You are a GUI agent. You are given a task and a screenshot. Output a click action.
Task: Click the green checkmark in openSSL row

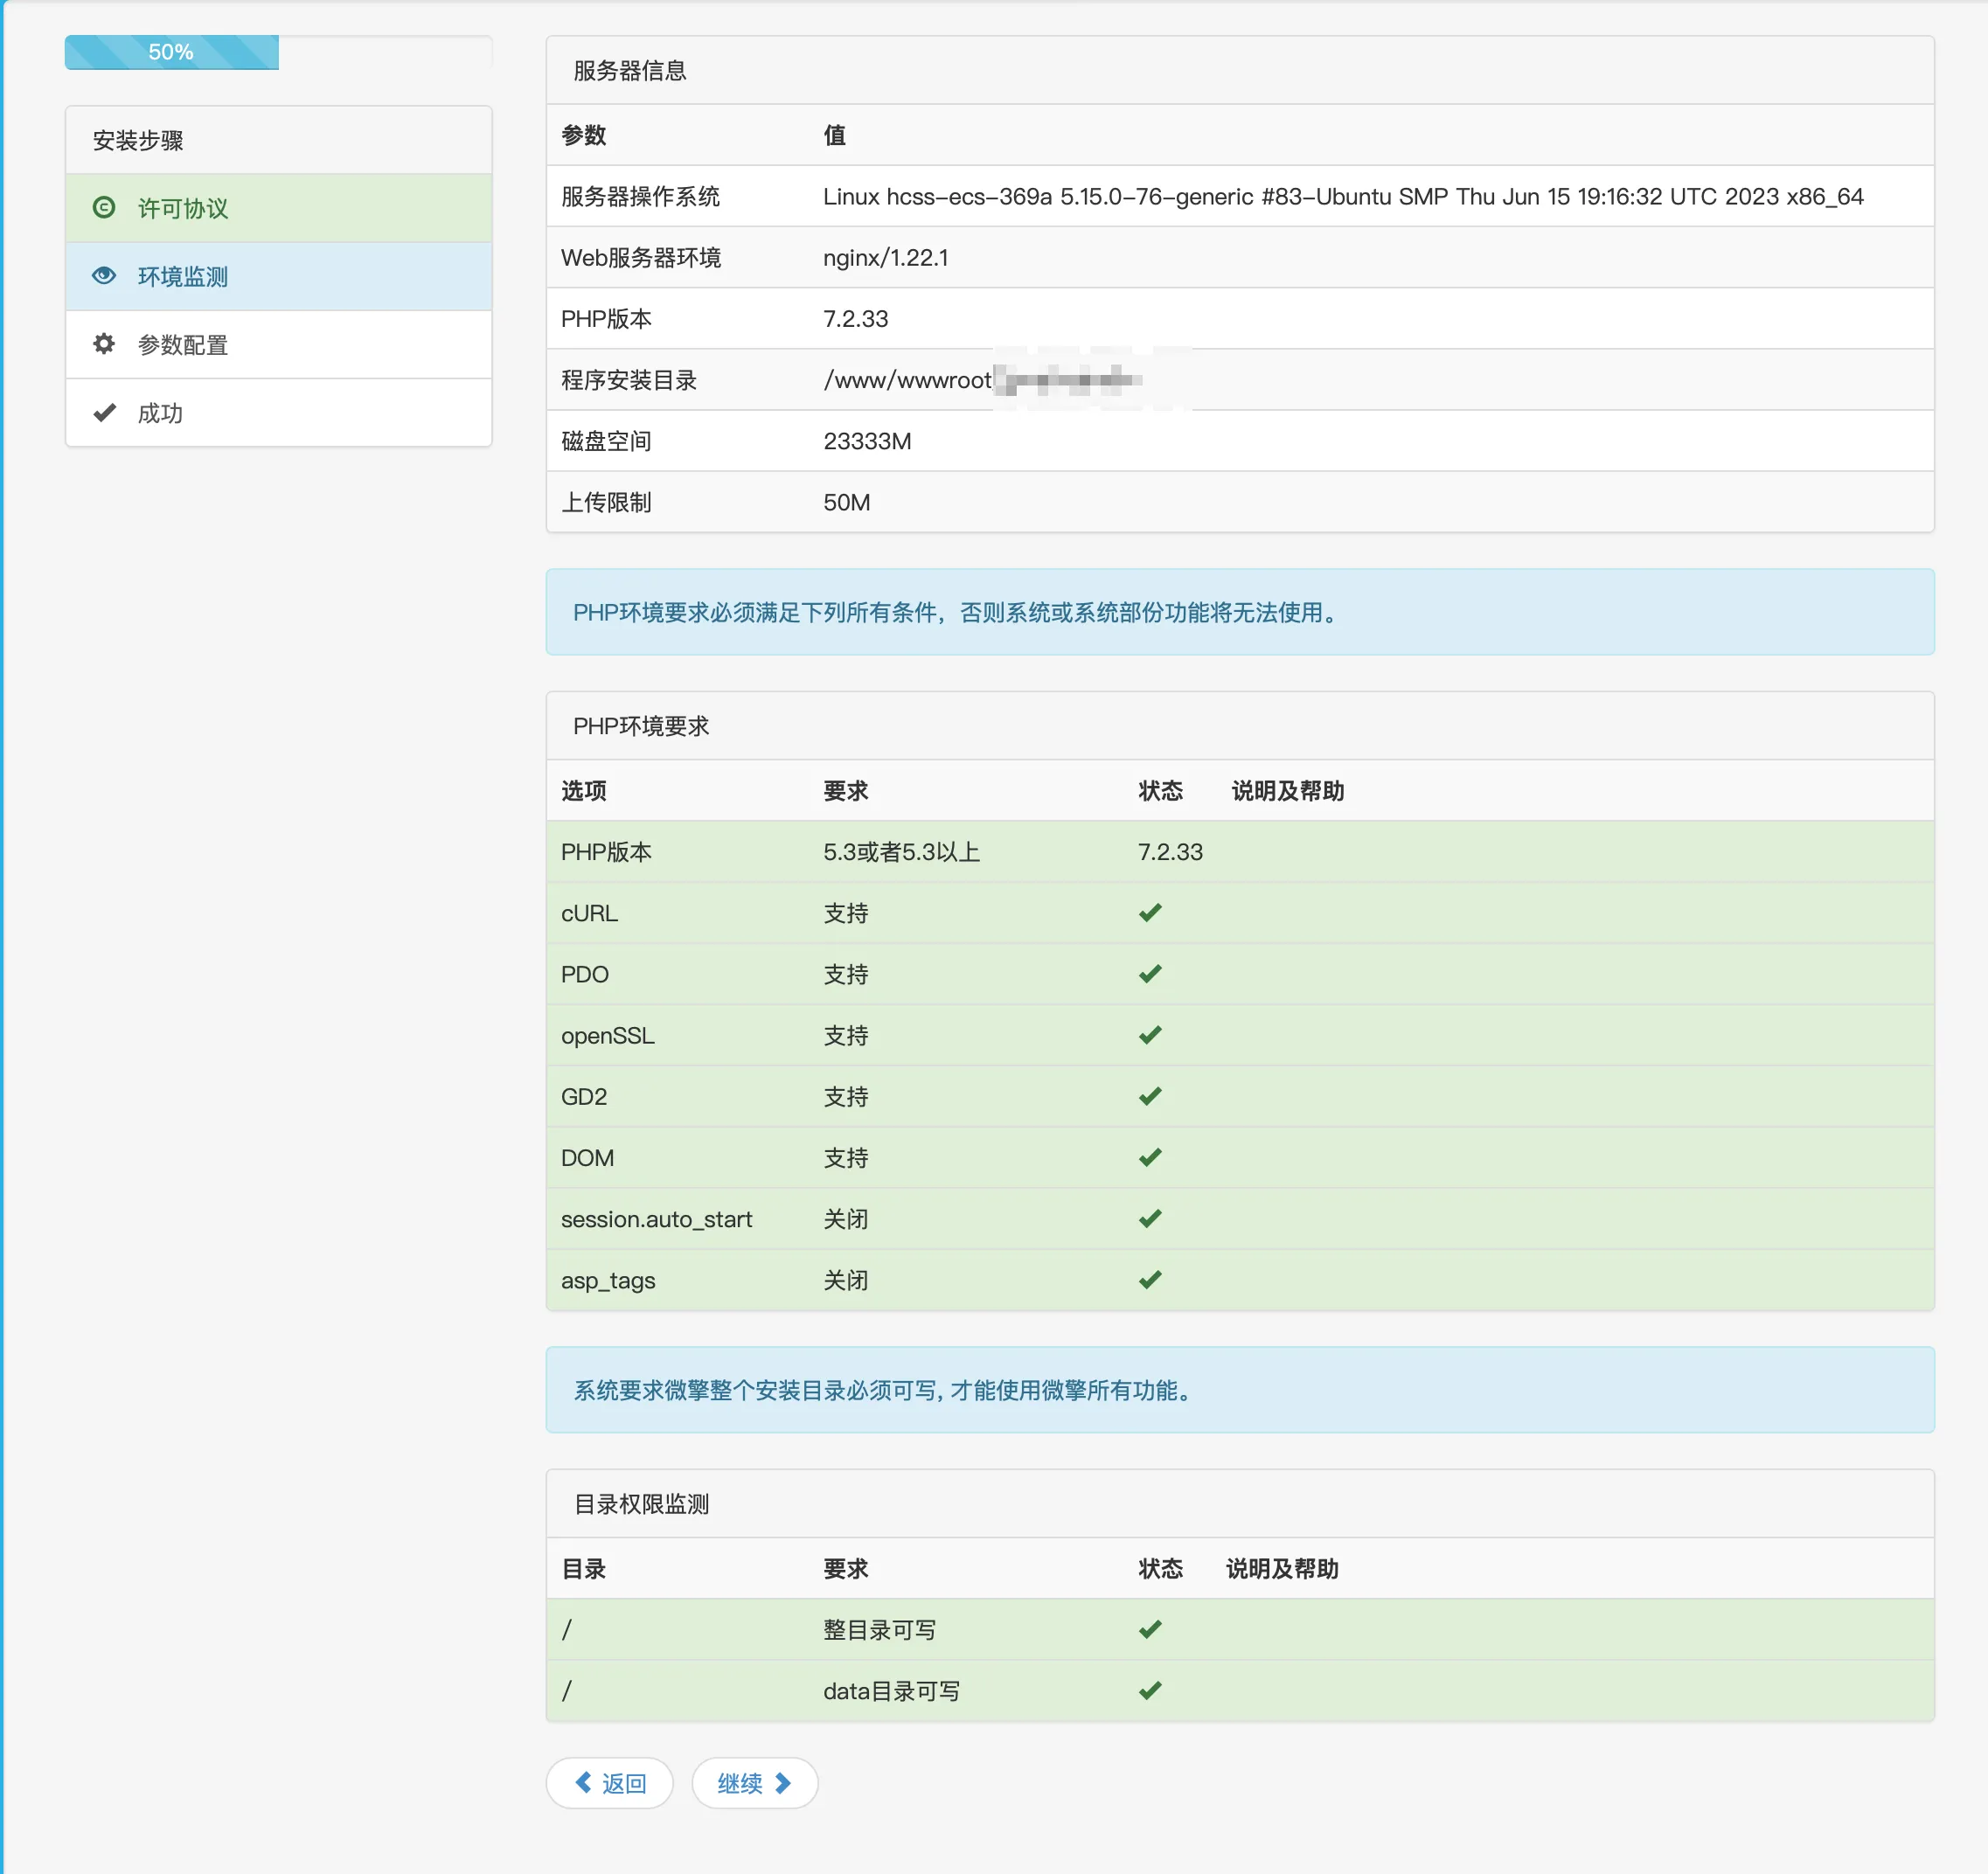coord(1150,1035)
